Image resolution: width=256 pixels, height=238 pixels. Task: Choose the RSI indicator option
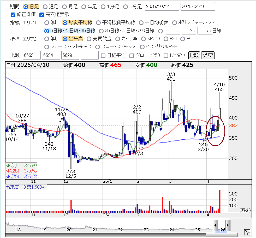pos(166,39)
